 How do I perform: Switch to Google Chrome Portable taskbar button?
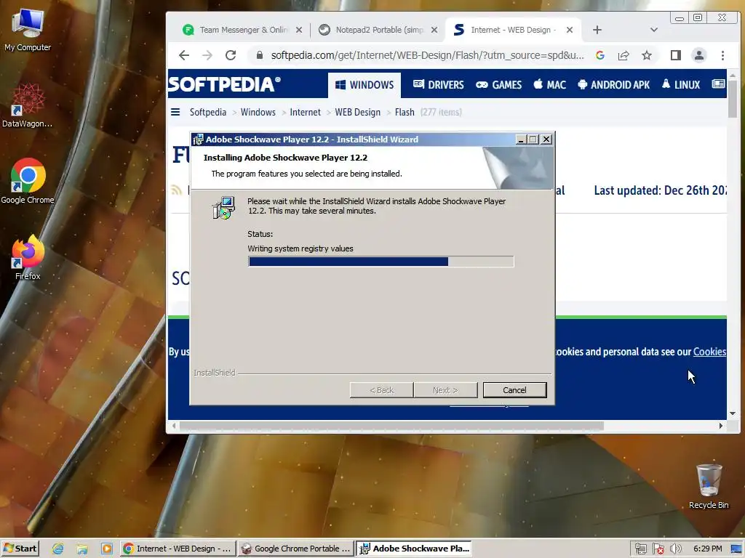[x=297, y=549]
